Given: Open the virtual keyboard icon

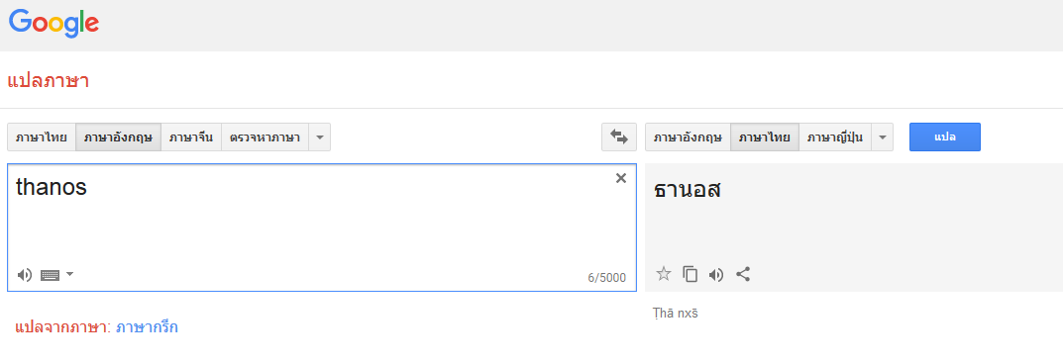Looking at the screenshot, I should coord(51,275).
